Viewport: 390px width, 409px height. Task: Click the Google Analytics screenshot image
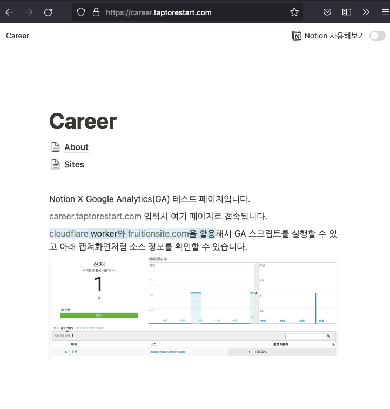coord(193,309)
